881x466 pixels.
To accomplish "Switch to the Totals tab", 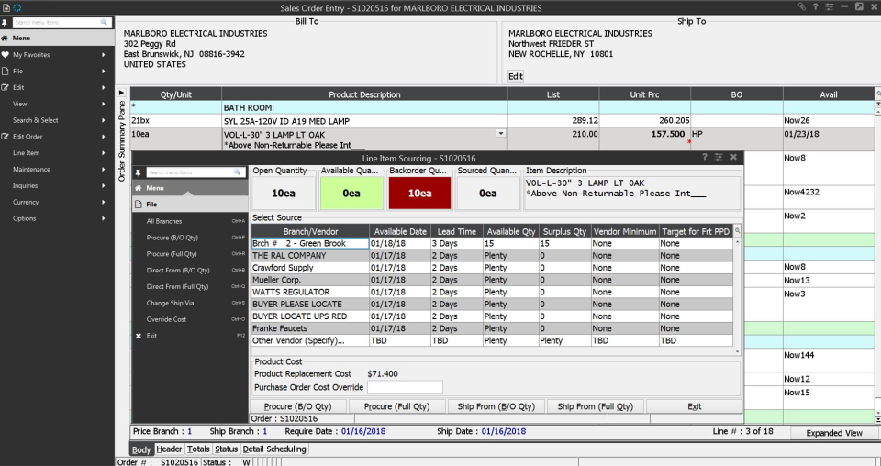I will [198, 449].
